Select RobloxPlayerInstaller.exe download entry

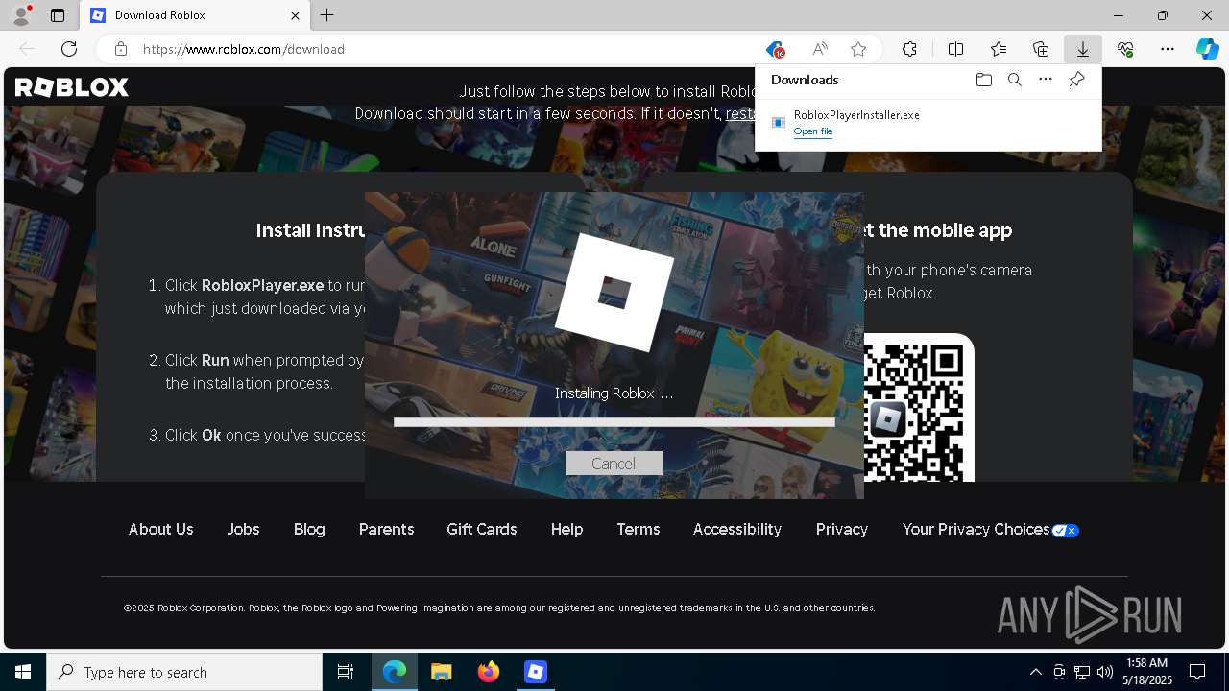928,123
